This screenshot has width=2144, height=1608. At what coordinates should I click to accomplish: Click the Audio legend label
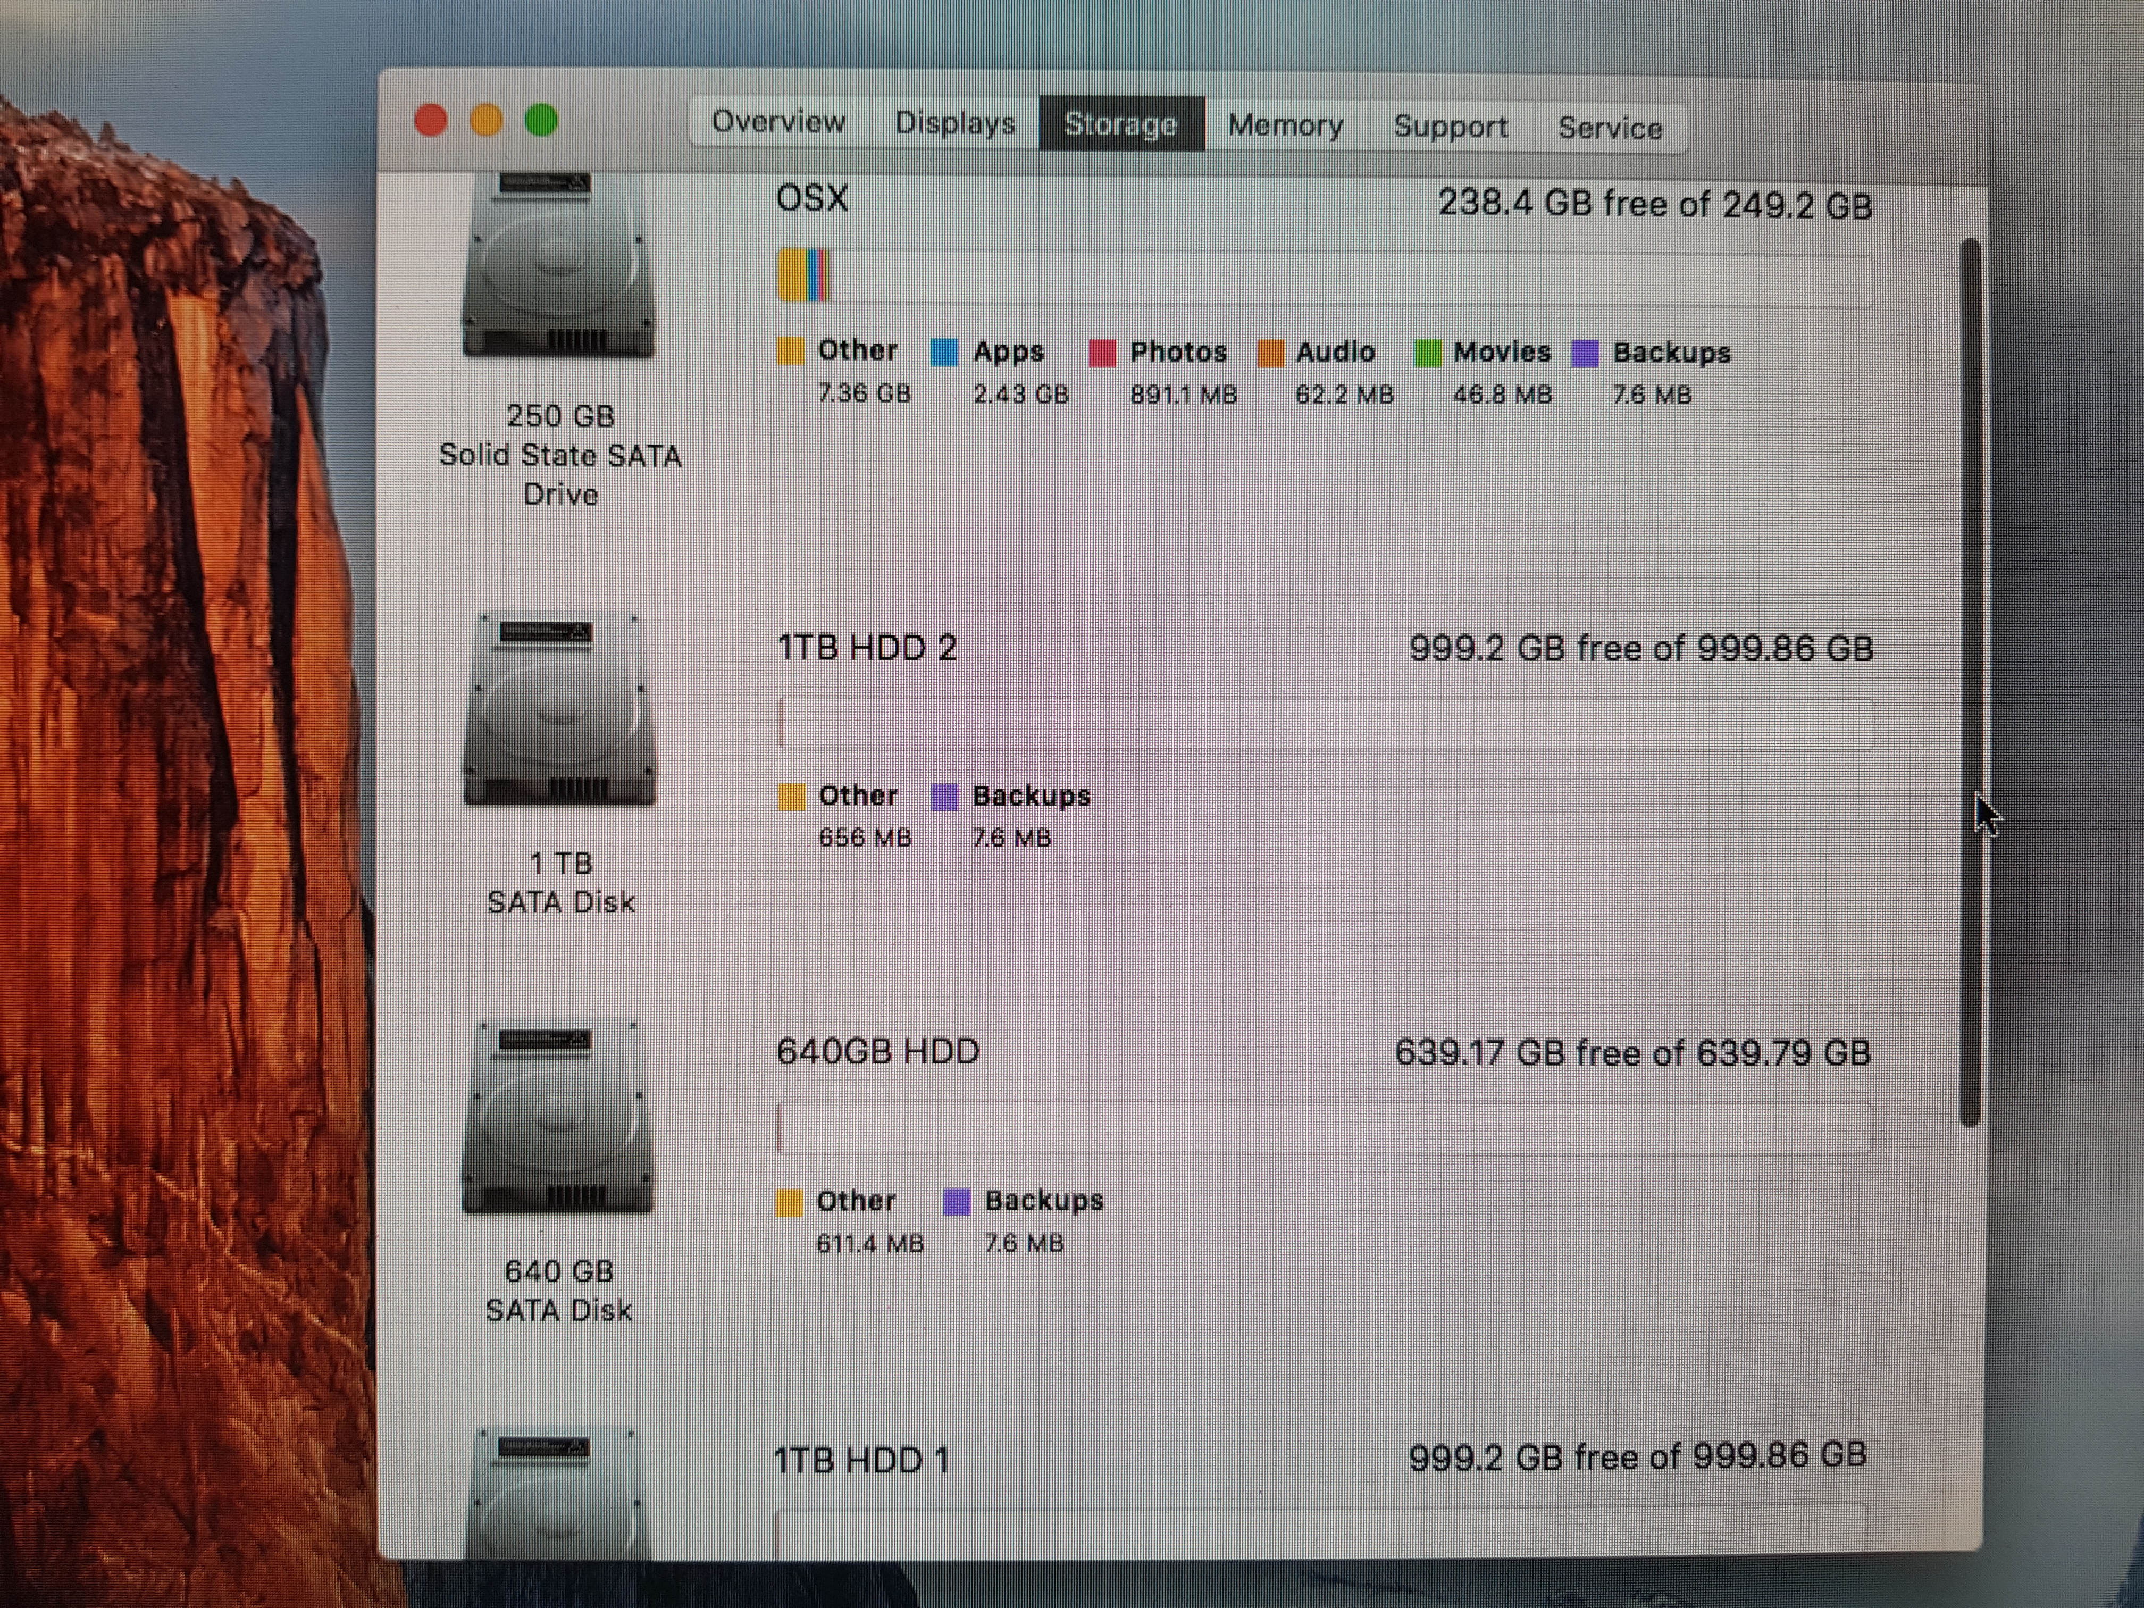[x=1336, y=352]
